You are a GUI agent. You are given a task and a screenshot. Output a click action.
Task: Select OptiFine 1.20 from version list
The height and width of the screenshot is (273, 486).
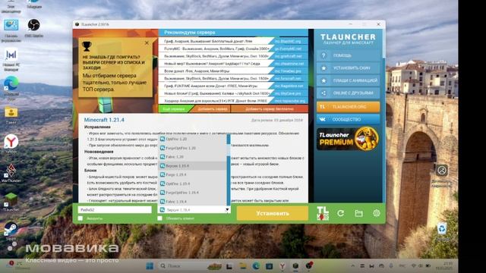click(192, 139)
